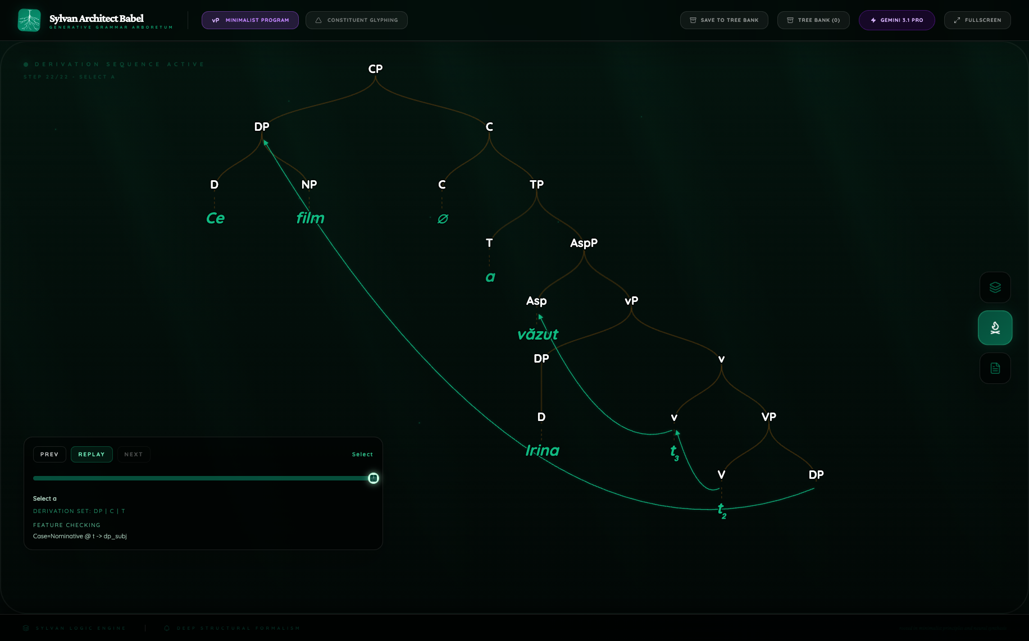Click the Sylvan Architect Babel tree logo
The width and height of the screenshot is (1029, 641).
pyautogui.click(x=29, y=20)
